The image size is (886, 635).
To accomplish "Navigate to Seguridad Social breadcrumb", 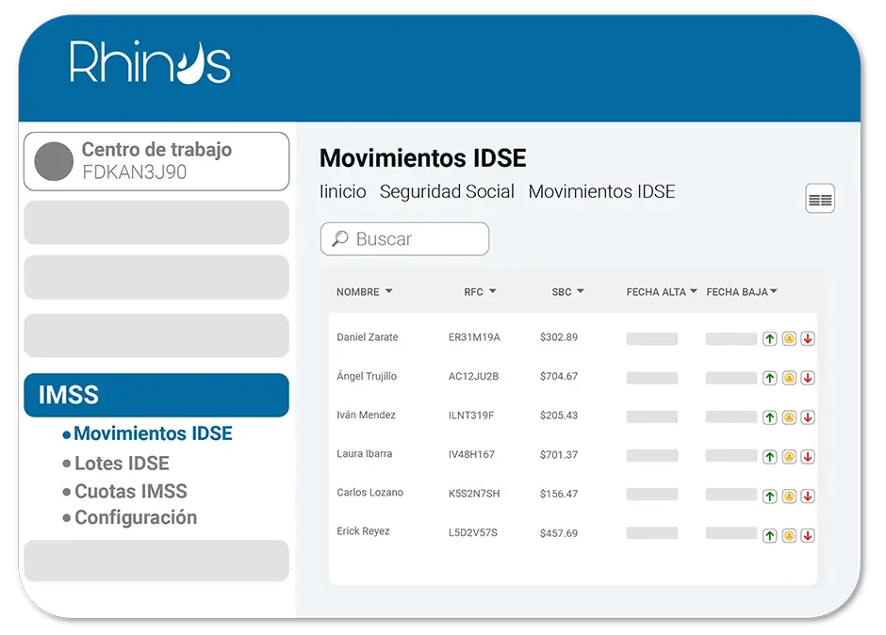I will point(447,191).
